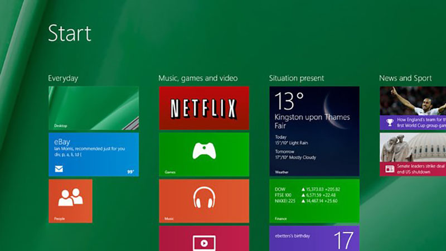
Task: Click the mail envelope icon
Action: (59, 169)
